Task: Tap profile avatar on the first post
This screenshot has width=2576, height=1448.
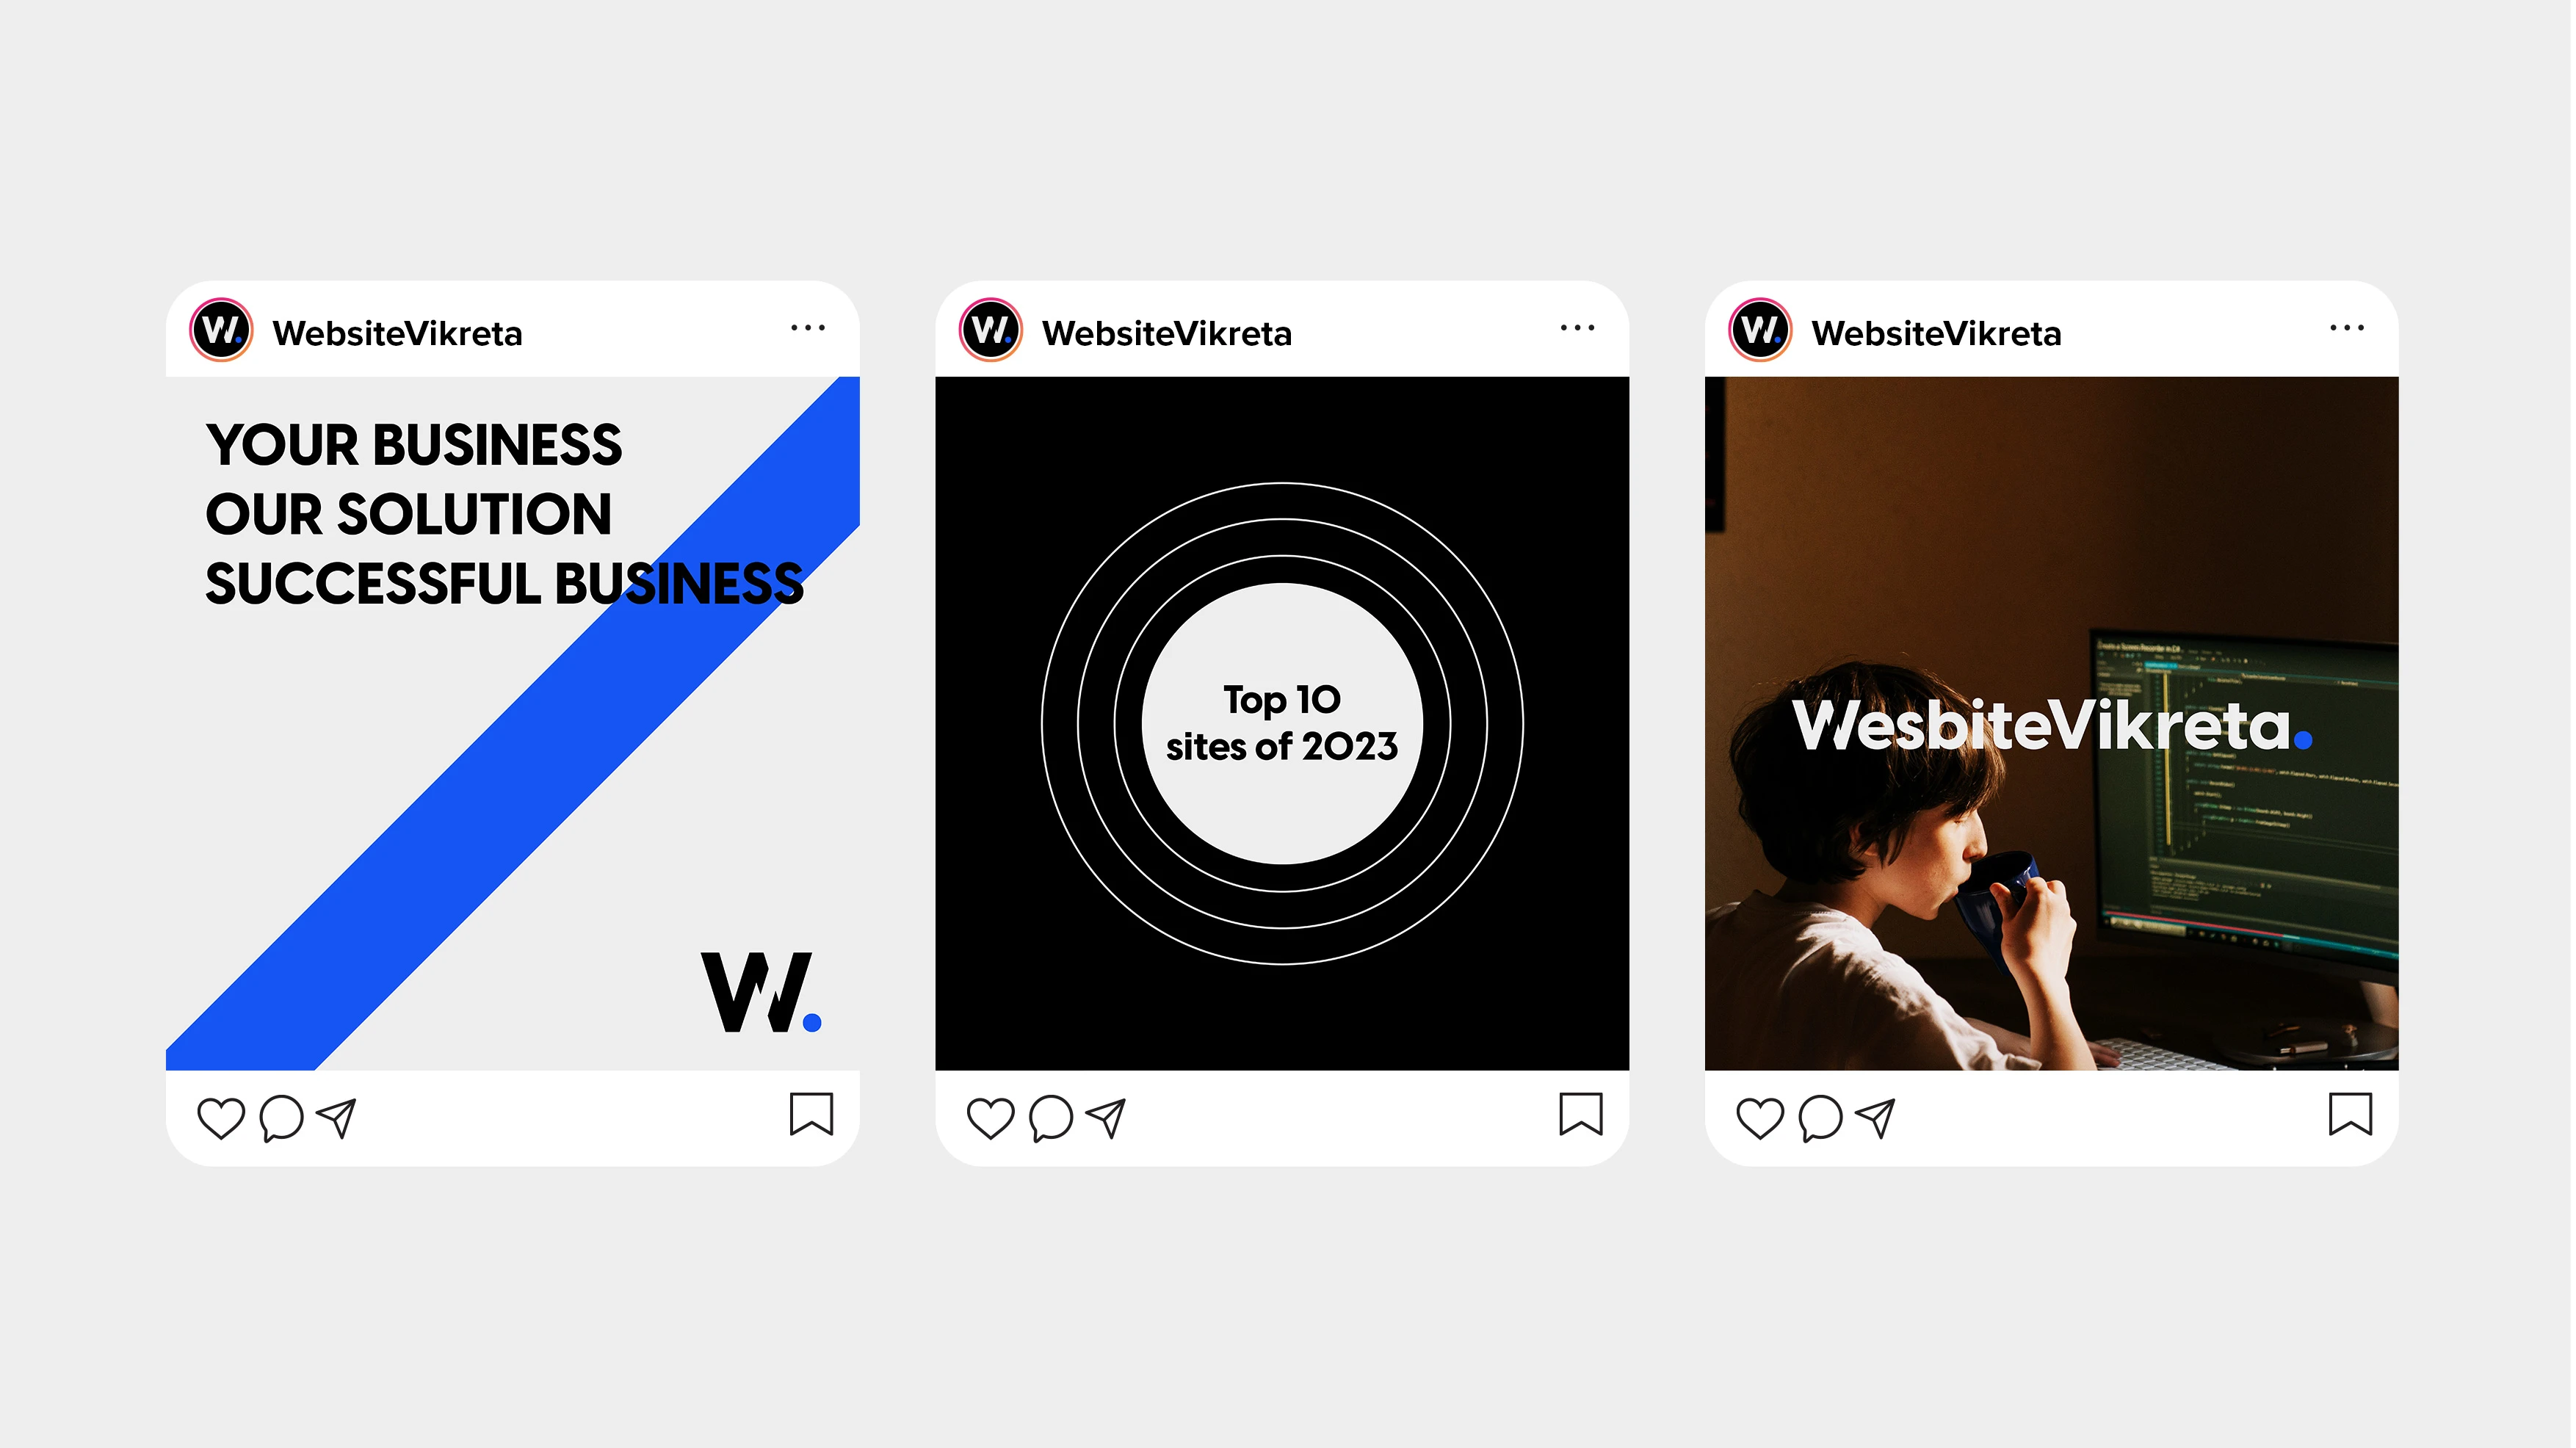Action: pos(221,329)
